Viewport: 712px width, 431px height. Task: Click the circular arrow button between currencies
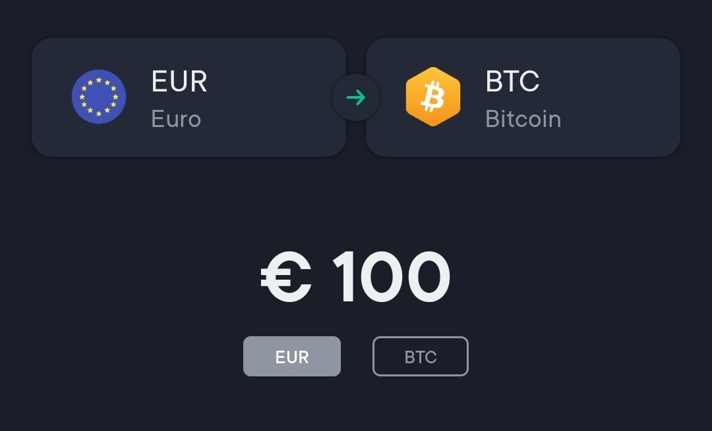356,96
